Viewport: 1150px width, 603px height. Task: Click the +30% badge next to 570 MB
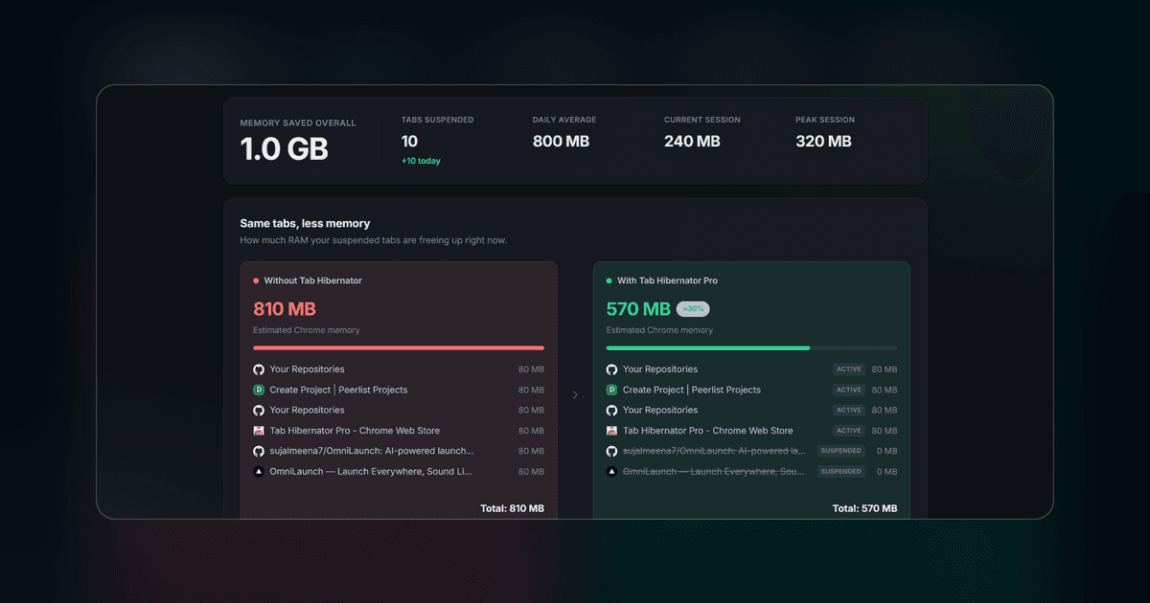point(693,309)
